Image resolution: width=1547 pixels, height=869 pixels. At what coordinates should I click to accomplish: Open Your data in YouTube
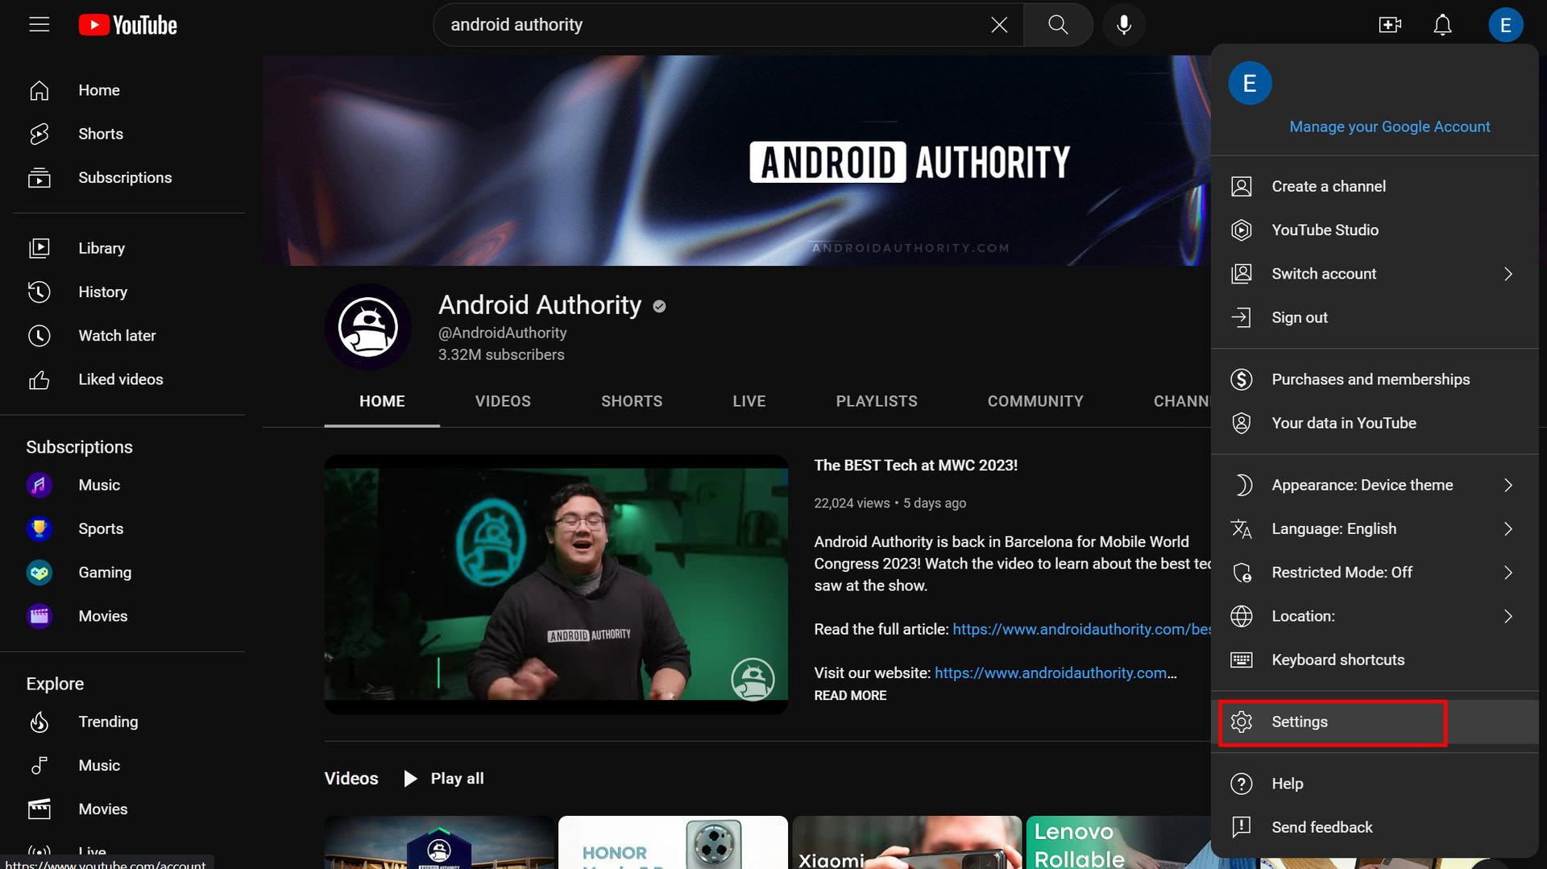point(1375,422)
